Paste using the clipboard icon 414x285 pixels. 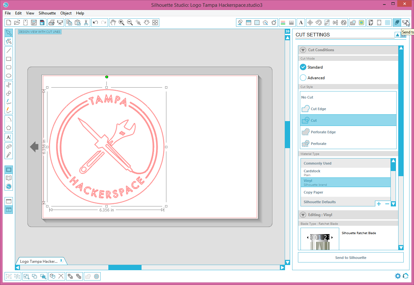click(77, 23)
